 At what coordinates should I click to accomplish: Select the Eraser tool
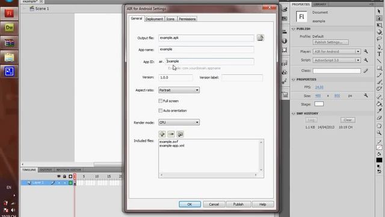[379, 118]
